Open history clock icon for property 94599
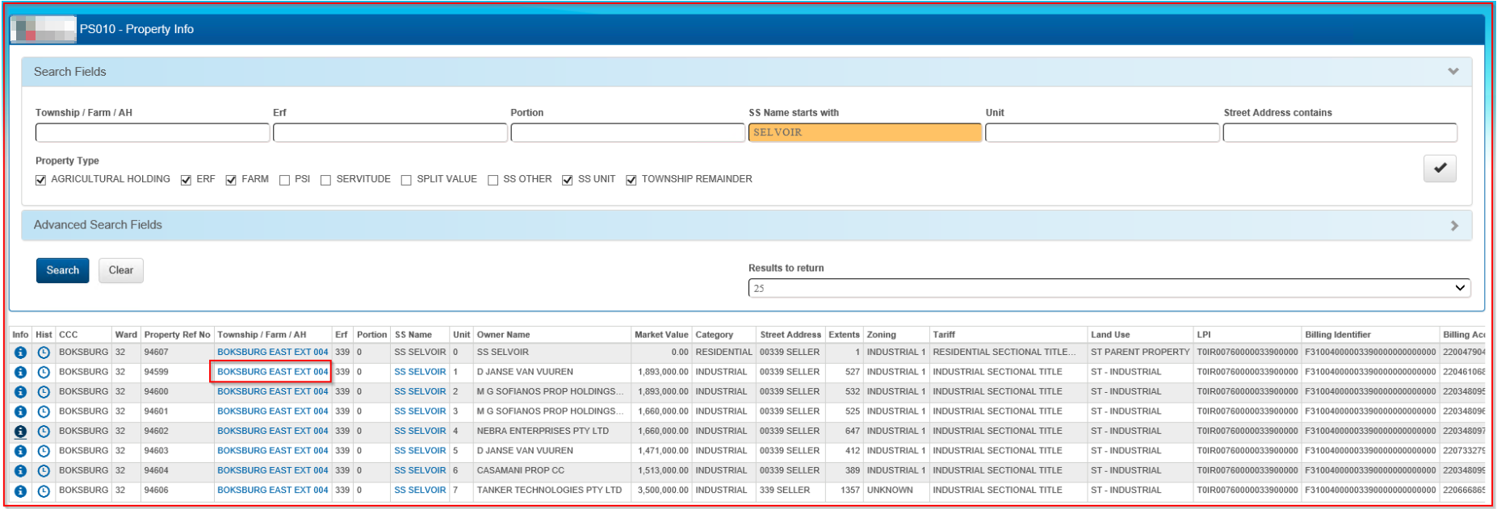Screen dimensions: 1497x509 44,373
